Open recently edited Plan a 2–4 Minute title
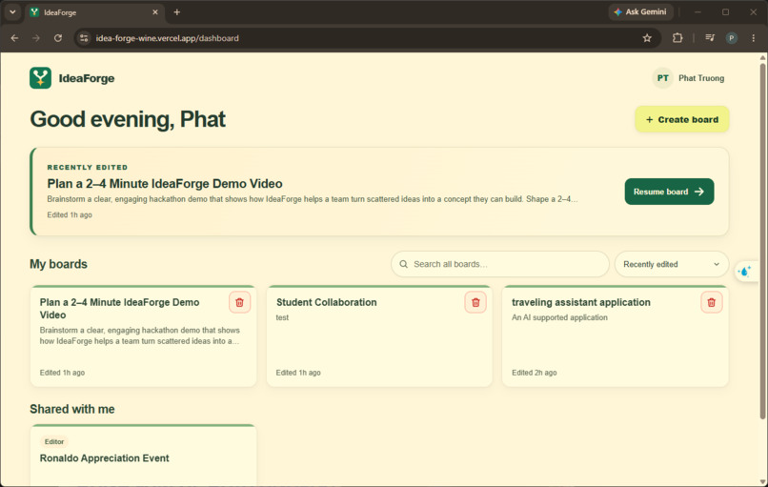The image size is (768, 487). [x=165, y=184]
